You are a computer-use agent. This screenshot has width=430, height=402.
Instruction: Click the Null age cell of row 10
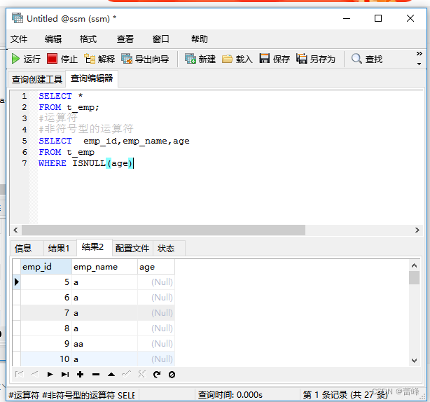point(156,359)
